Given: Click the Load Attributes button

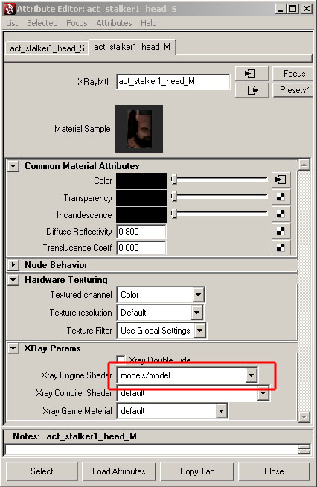Looking at the screenshot, I should pos(119,471).
